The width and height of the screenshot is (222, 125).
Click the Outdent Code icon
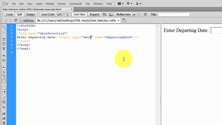(x=4, y=118)
